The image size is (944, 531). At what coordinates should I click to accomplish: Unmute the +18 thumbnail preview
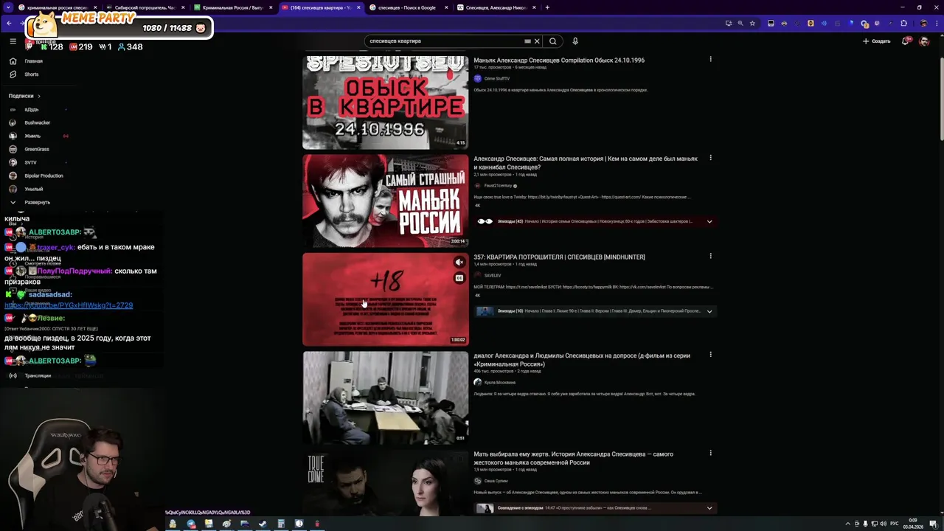[x=459, y=262]
